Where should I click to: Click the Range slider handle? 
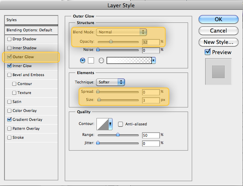tap(118, 135)
